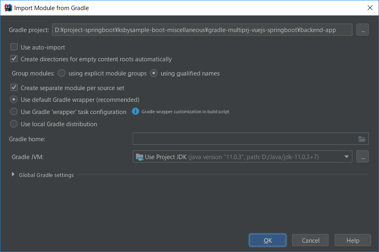Screen dimensions: 379x252
Task: Open the Gradle JVM dropdown arrow
Action: pyautogui.click(x=347, y=156)
